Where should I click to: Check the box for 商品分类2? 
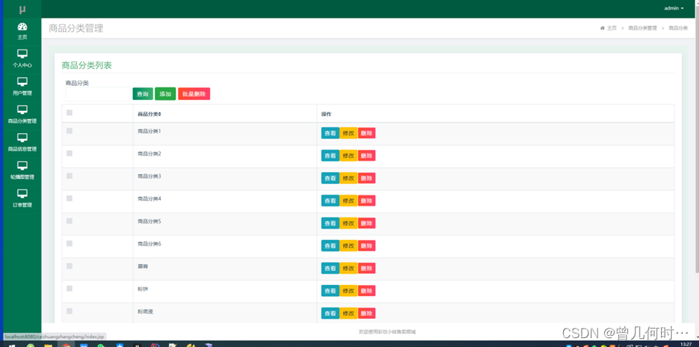pos(70,153)
